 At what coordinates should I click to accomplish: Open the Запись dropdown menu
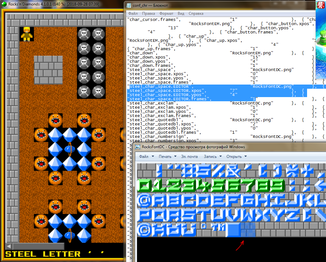(212, 157)
